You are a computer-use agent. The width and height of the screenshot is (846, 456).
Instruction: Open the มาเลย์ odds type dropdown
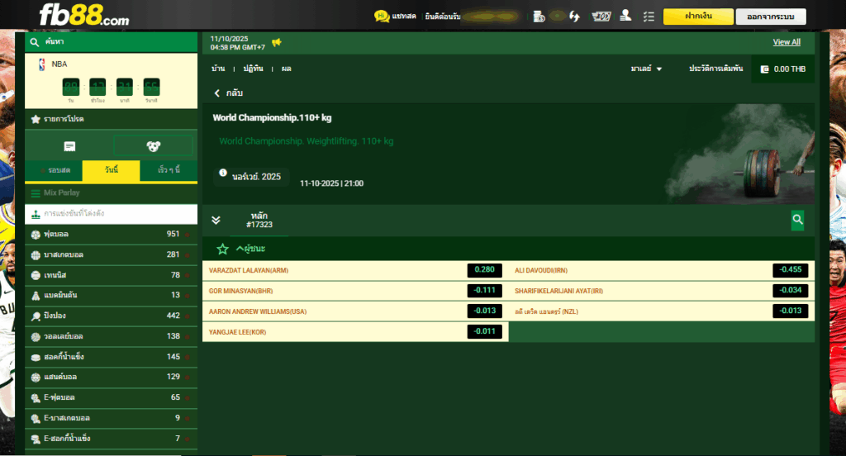click(x=646, y=69)
